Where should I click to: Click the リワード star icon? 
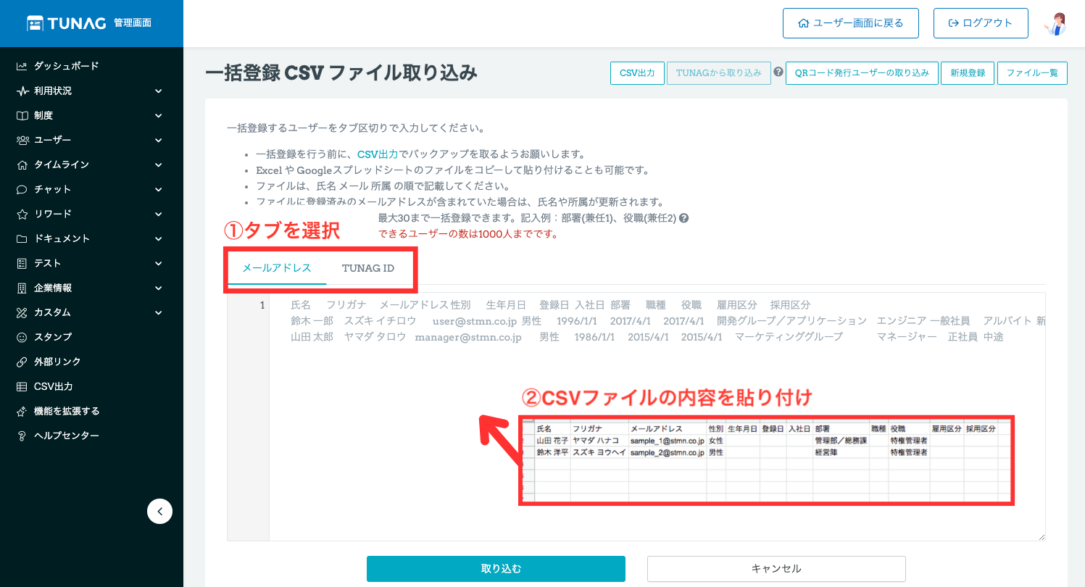[22, 214]
